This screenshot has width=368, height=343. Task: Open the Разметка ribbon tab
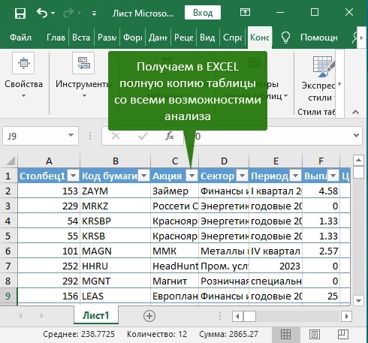pyautogui.click(x=107, y=38)
